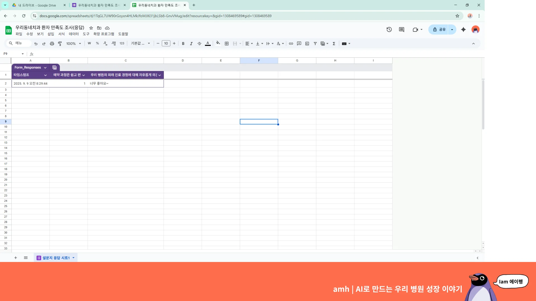
Task: Select the paint format tool
Action: click(60, 43)
